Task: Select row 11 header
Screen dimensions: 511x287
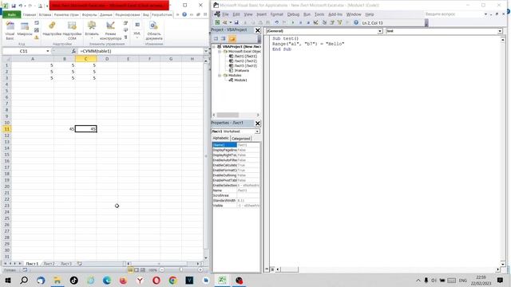Action: tap(6, 129)
